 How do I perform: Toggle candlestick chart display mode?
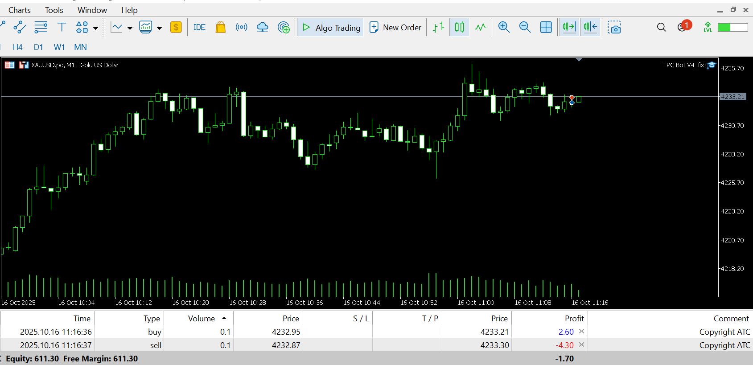click(x=459, y=28)
